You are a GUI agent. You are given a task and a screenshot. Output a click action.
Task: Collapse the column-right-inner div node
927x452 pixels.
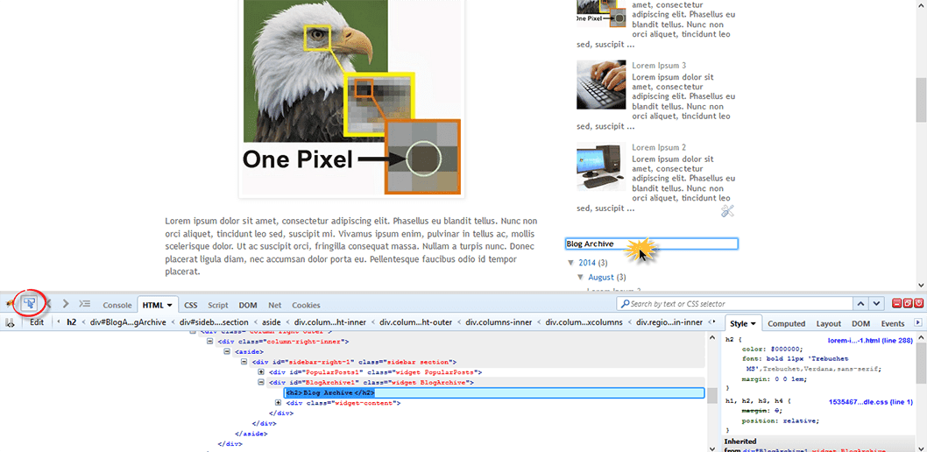[x=210, y=342]
